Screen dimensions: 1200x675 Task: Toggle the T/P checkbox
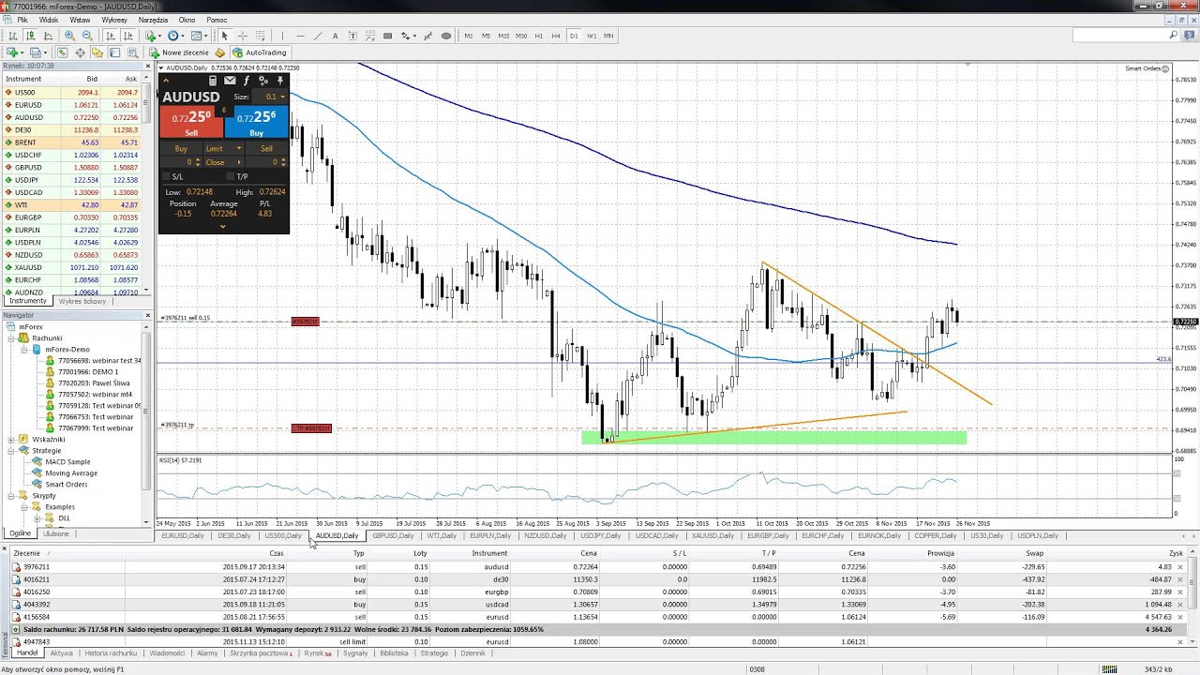pyautogui.click(x=230, y=176)
